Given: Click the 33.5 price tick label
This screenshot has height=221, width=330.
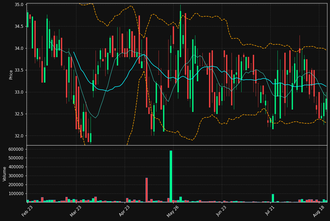Looking at the screenshot, I should point(20,70).
